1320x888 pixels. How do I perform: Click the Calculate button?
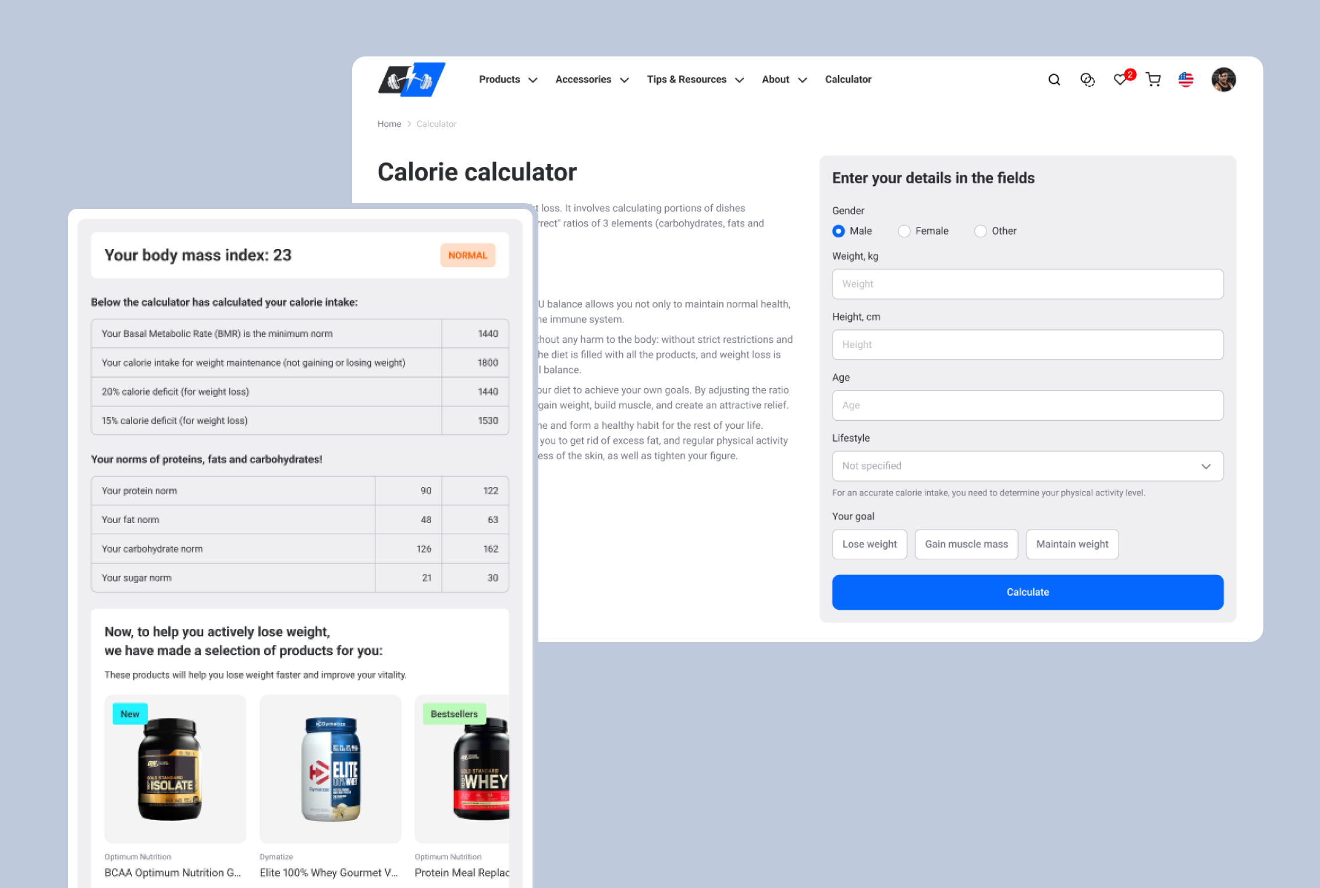[1028, 592]
